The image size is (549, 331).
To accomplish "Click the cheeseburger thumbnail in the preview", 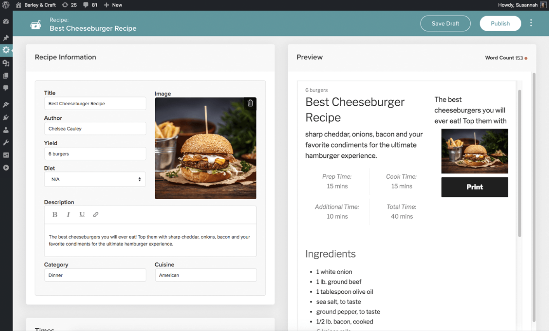I will click(x=474, y=151).
